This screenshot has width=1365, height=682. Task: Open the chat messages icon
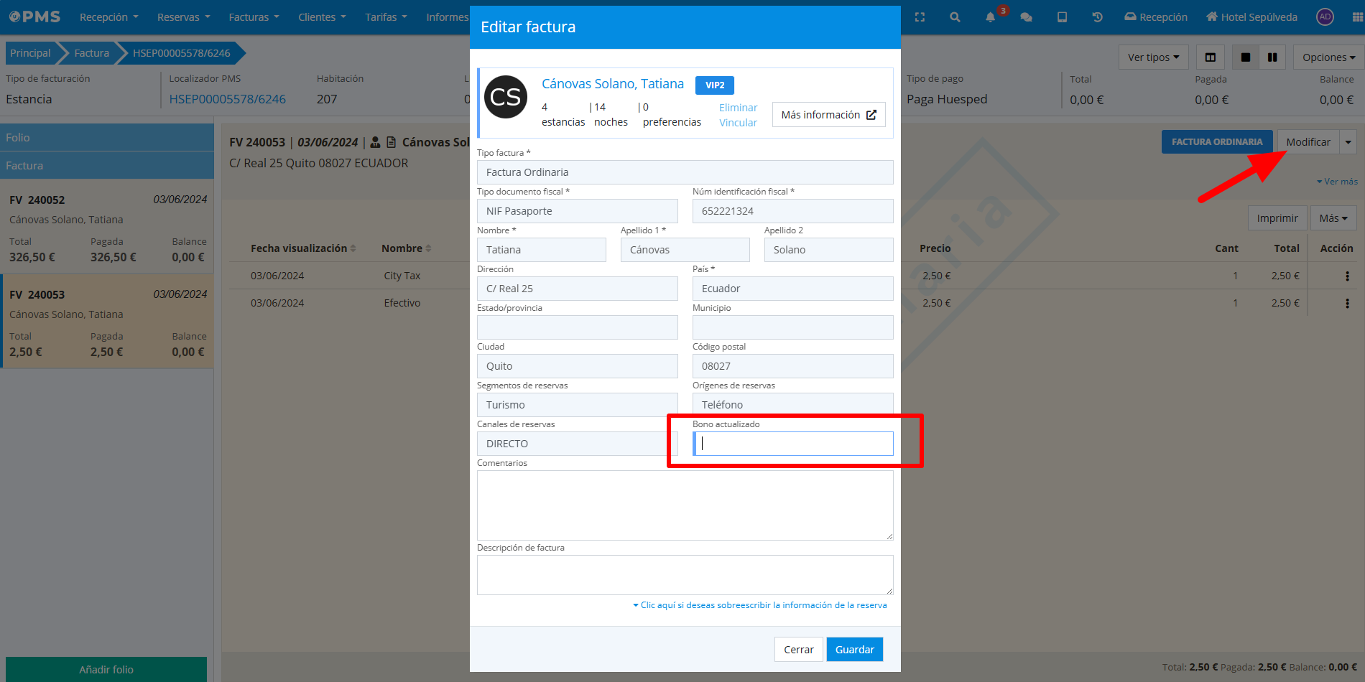point(1026,17)
